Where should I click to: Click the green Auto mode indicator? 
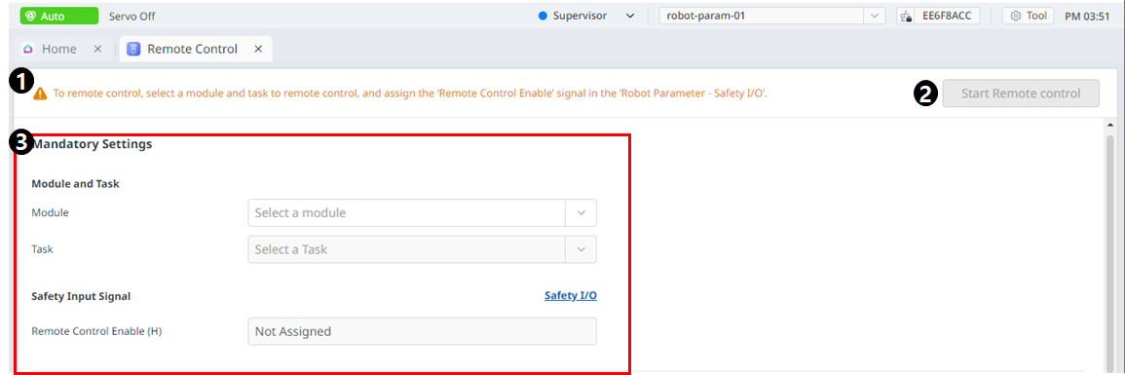point(58,15)
